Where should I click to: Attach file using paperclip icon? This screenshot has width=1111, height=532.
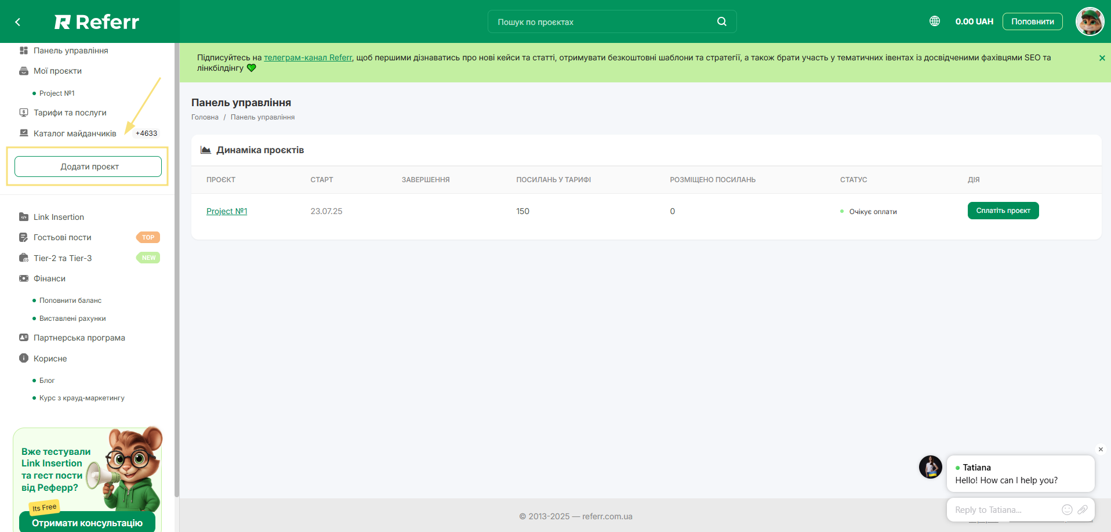[x=1082, y=509]
